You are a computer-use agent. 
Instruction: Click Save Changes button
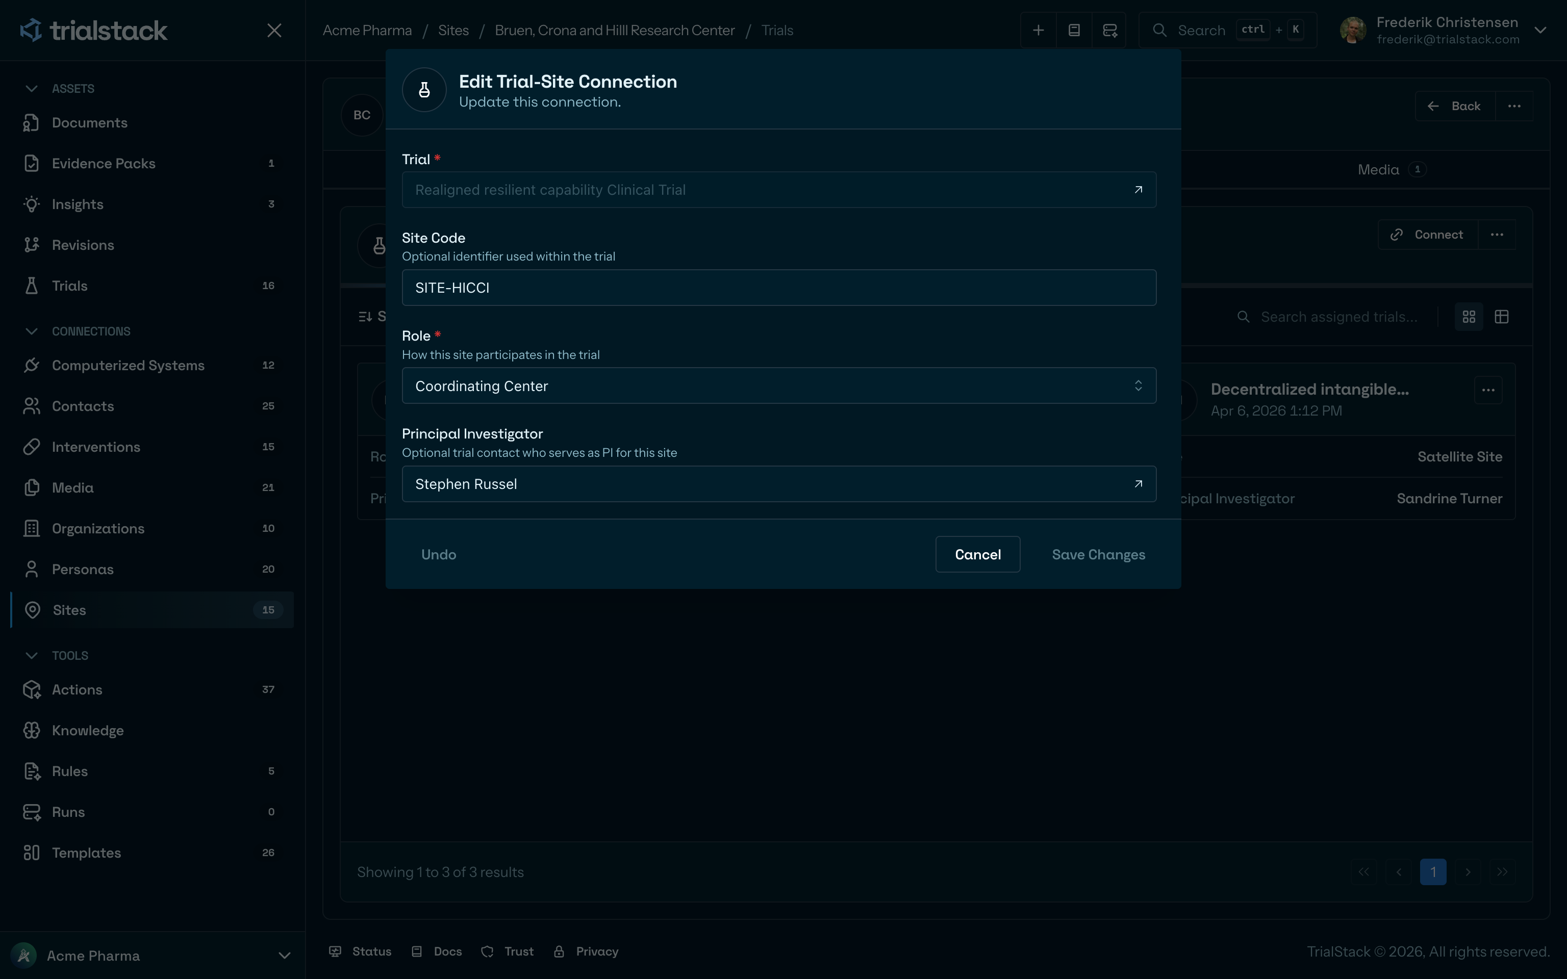tap(1098, 554)
